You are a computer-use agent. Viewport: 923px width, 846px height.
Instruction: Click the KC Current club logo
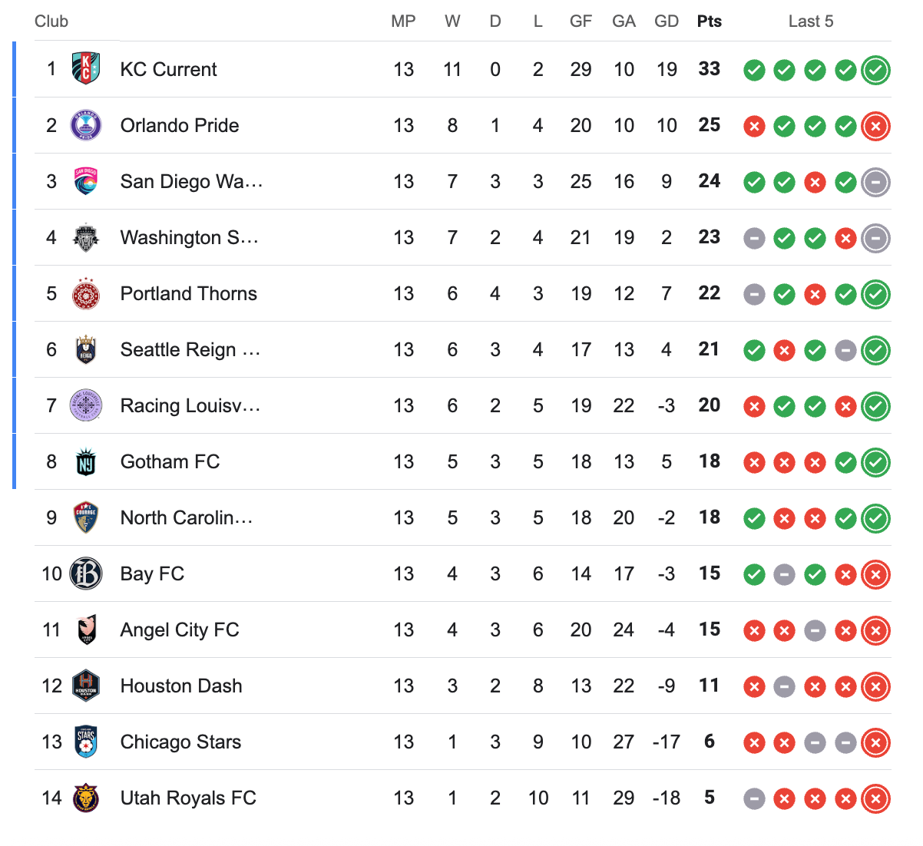pyautogui.click(x=86, y=68)
